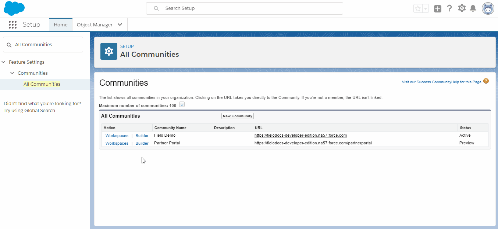
Task: Open Builder for Partner Portal
Action: click(x=142, y=143)
